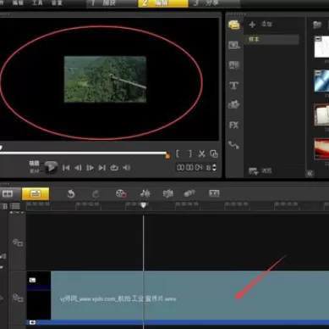The height and width of the screenshot is (329, 329).
Task: Open the Instant Project templates icon
Action: [233, 45]
